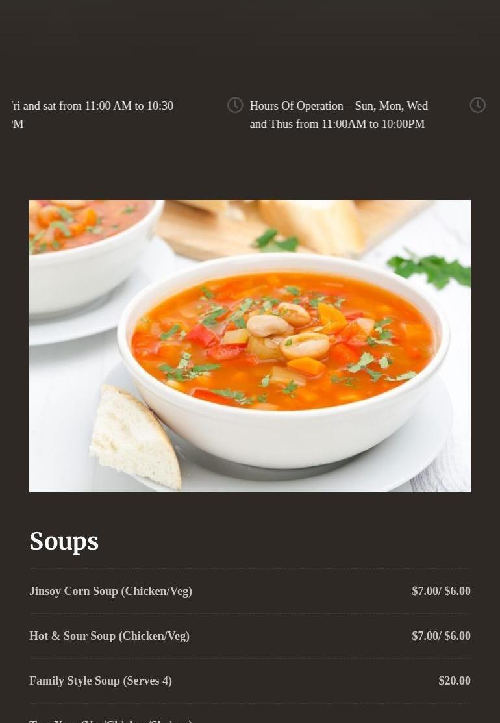Click the clock icon beside Hours Of Operation

[235, 105]
